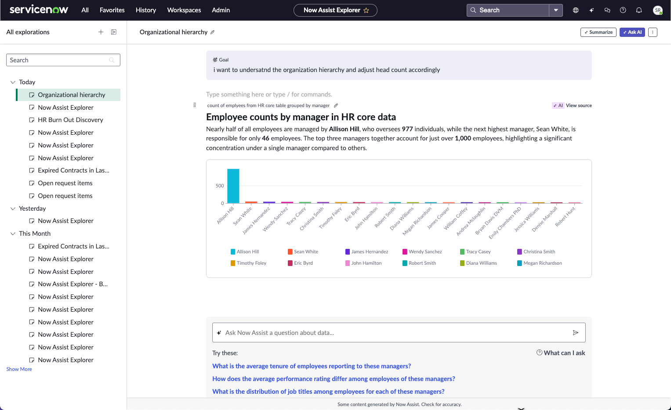
Task: Add a new exploration with plus icon
Action: click(101, 32)
